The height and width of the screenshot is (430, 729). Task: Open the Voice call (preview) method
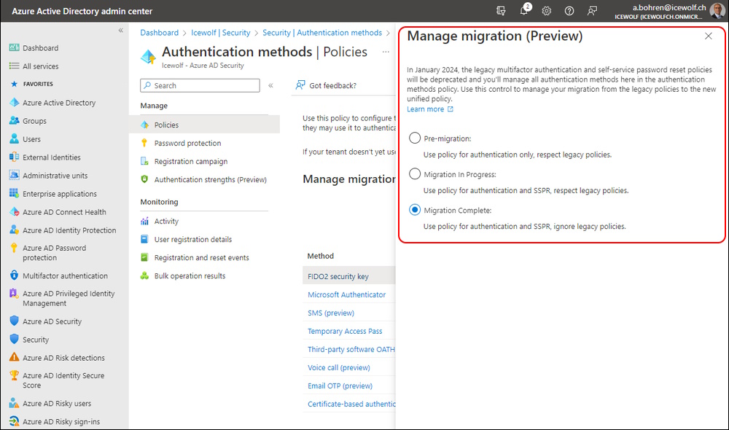pos(339,367)
